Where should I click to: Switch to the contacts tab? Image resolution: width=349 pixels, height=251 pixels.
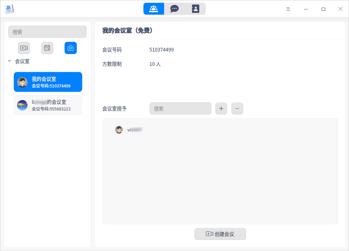tap(195, 9)
